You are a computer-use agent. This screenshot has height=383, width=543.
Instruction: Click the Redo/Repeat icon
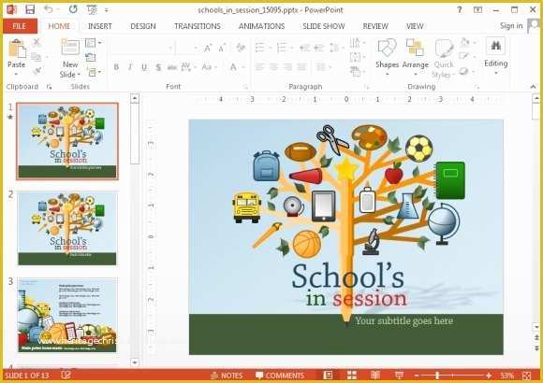[x=73, y=9]
